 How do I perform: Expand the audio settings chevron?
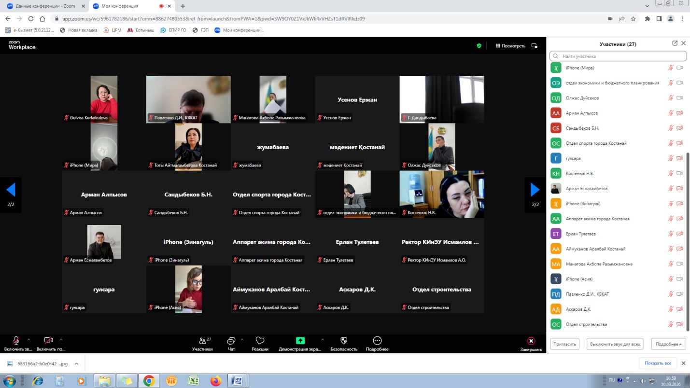28,339
